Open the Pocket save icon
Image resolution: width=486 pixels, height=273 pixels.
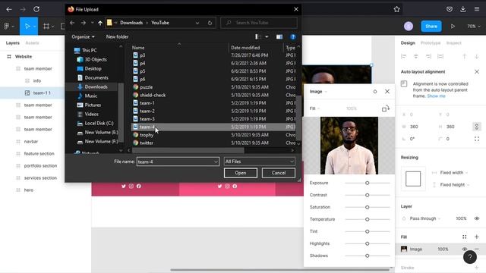pos(450,9)
